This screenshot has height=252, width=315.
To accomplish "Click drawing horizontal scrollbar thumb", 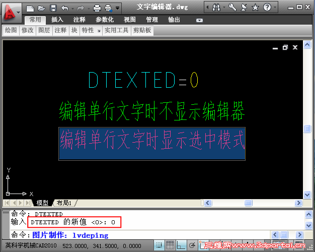I will tap(248, 203).
